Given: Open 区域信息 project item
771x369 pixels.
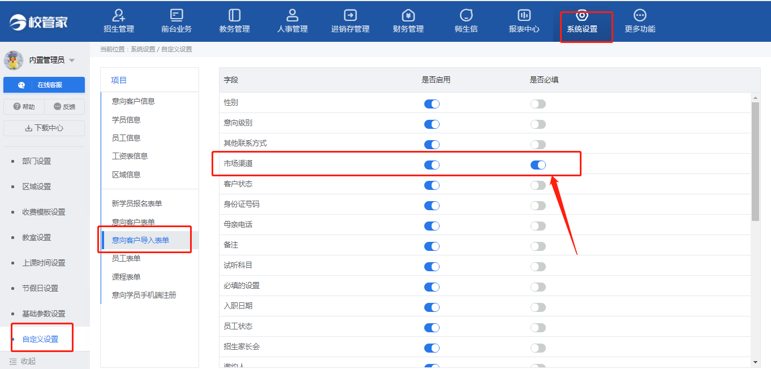Looking at the screenshot, I should (x=126, y=175).
